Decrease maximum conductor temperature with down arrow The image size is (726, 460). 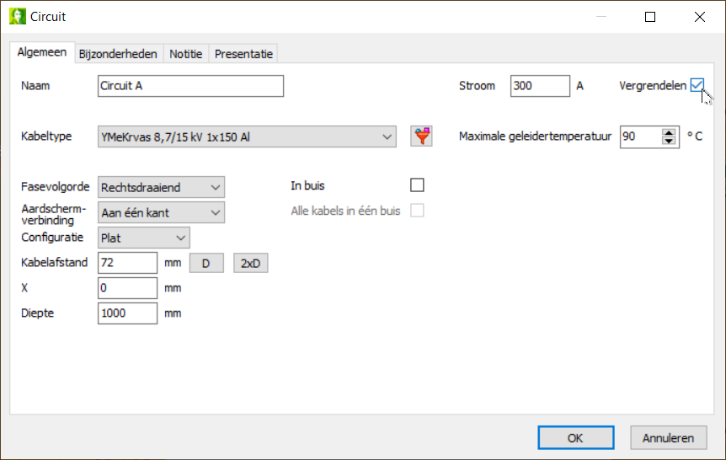tap(669, 141)
